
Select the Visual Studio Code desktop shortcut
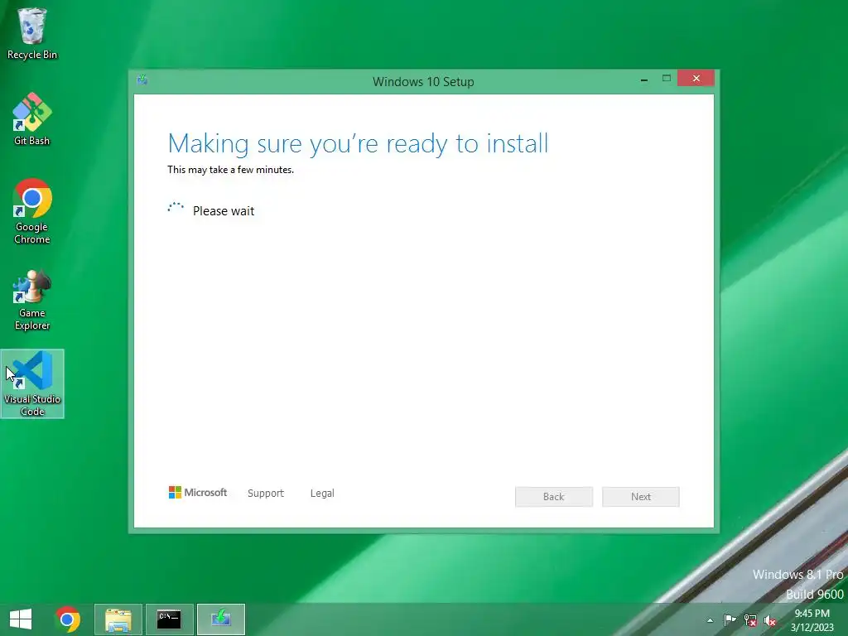point(32,383)
